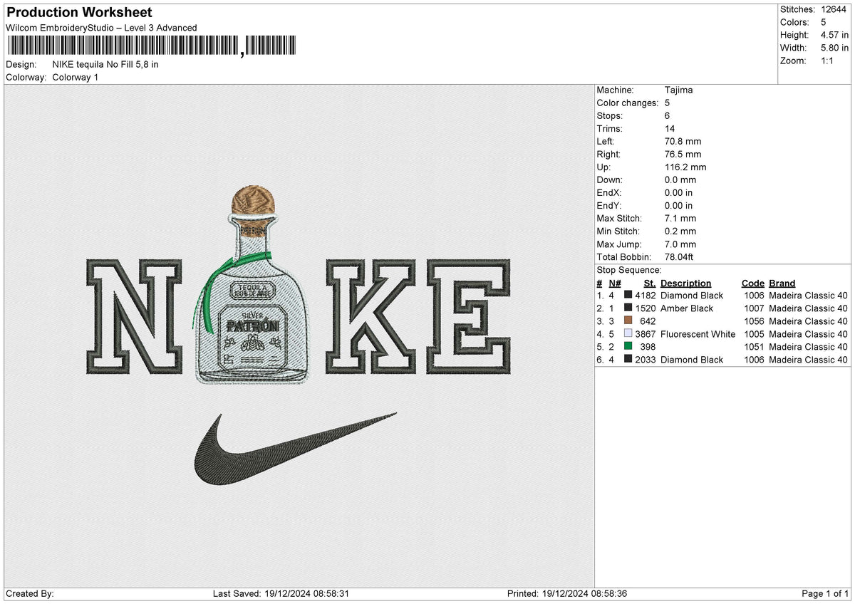Click the "Page 1 of 1" footer text
This screenshot has height=604, width=855.
click(x=825, y=594)
